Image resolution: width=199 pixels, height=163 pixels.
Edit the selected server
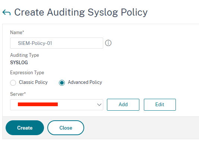pyautogui.click(x=160, y=105)
